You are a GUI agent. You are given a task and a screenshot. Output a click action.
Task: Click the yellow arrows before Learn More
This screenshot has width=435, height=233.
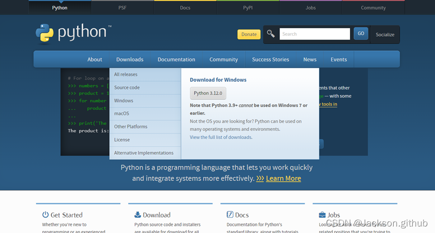point(260,178)
